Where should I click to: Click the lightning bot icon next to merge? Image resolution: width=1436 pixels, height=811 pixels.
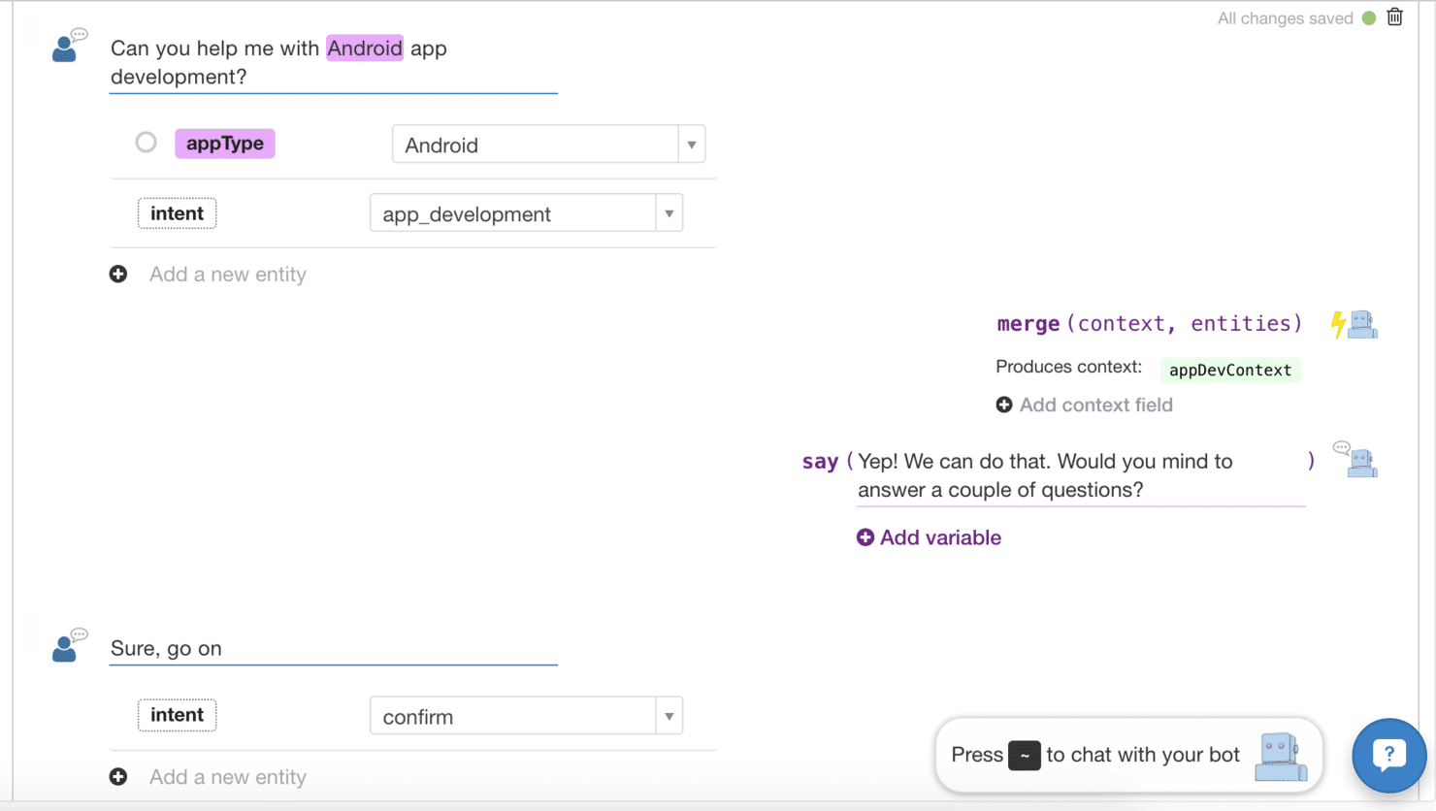(x=1354, y=324)
